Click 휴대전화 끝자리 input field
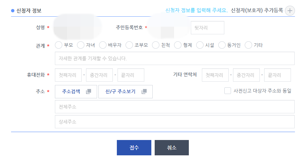This screenshot has height=161, width=304. coord(131,75)
